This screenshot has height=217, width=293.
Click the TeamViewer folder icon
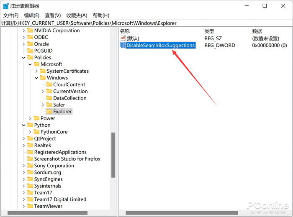click(x=30, y=206)
